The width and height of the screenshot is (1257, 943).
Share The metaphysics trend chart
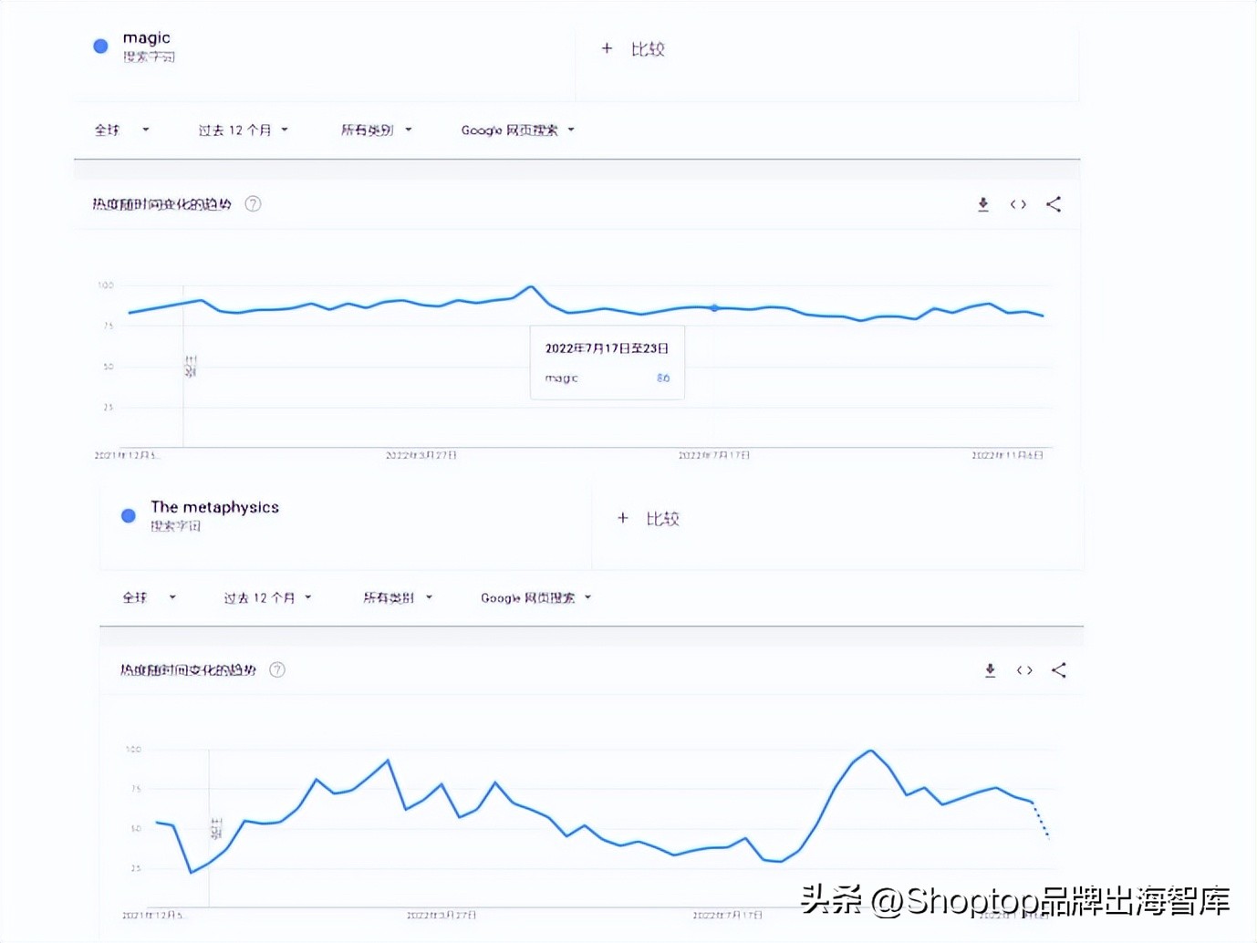click(1059, 670)
